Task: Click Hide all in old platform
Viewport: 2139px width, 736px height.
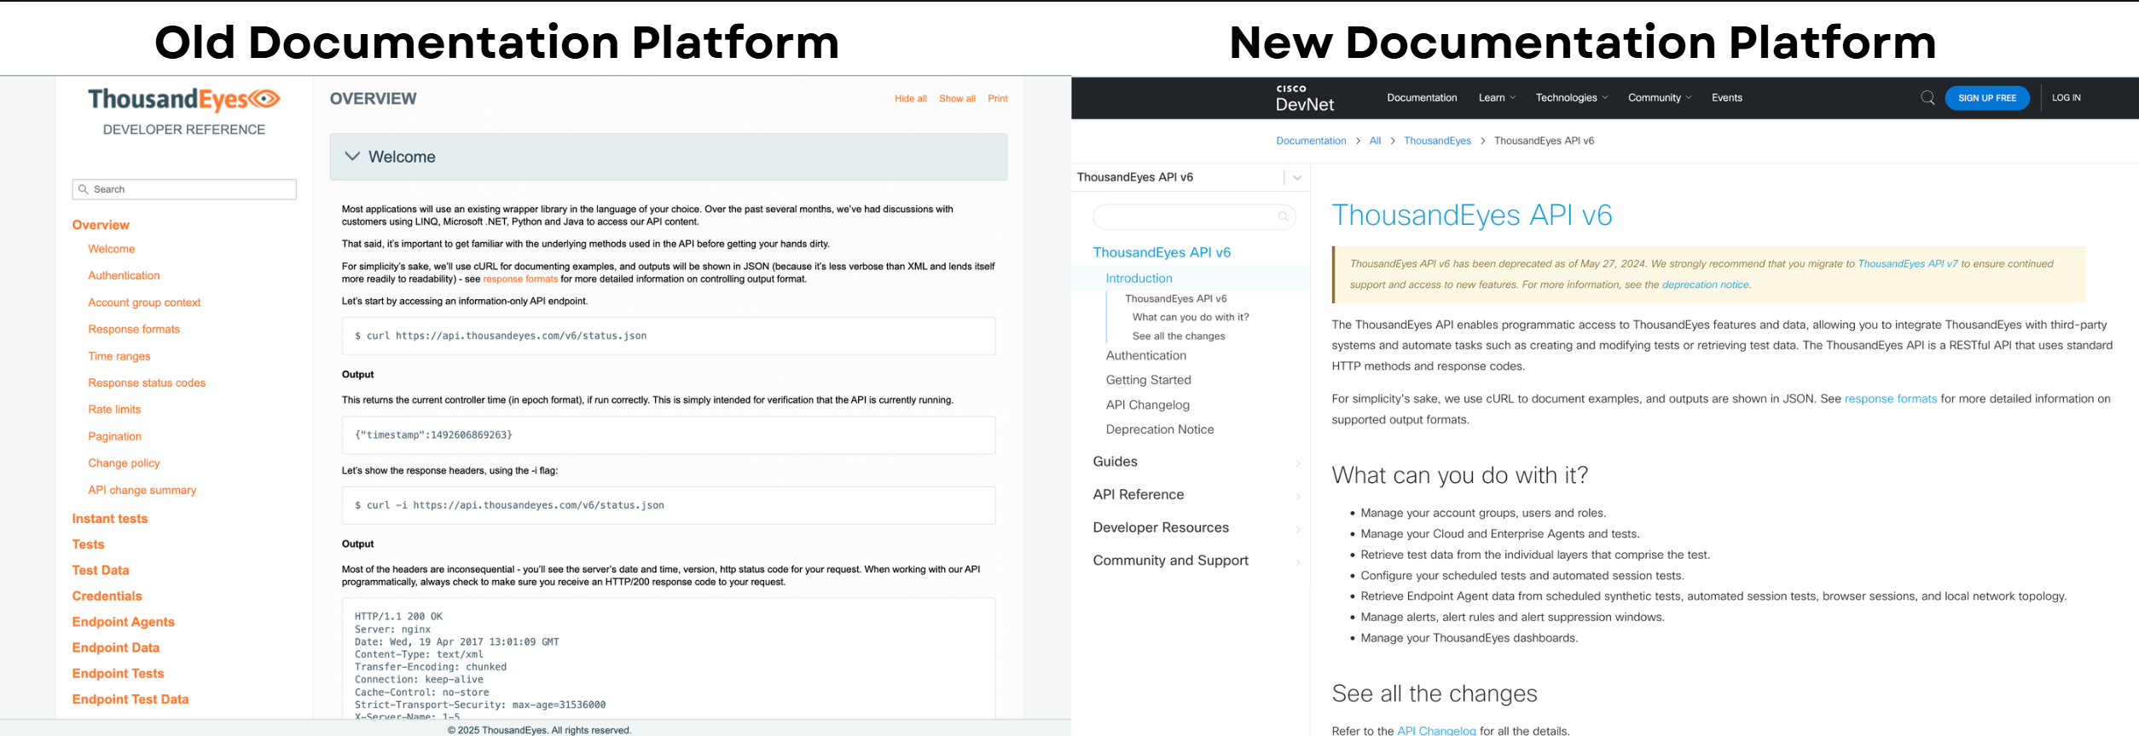Action: (x=910, y=99)
